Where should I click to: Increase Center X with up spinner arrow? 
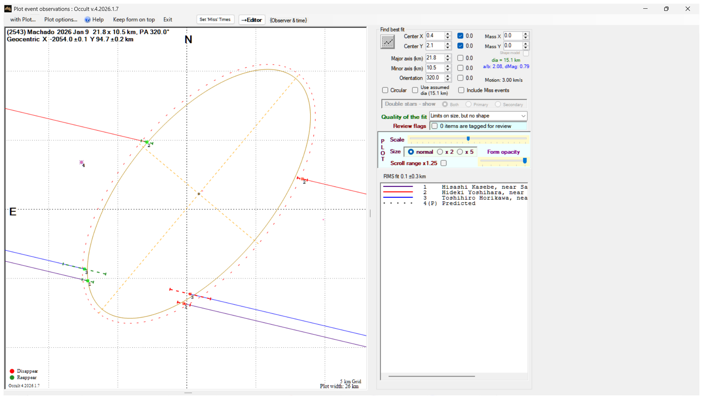pyautogui.click(x=448, y=34)
